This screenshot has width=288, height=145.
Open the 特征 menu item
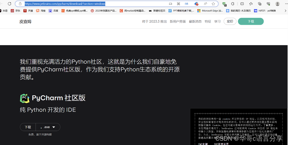[x=208, y=22]
